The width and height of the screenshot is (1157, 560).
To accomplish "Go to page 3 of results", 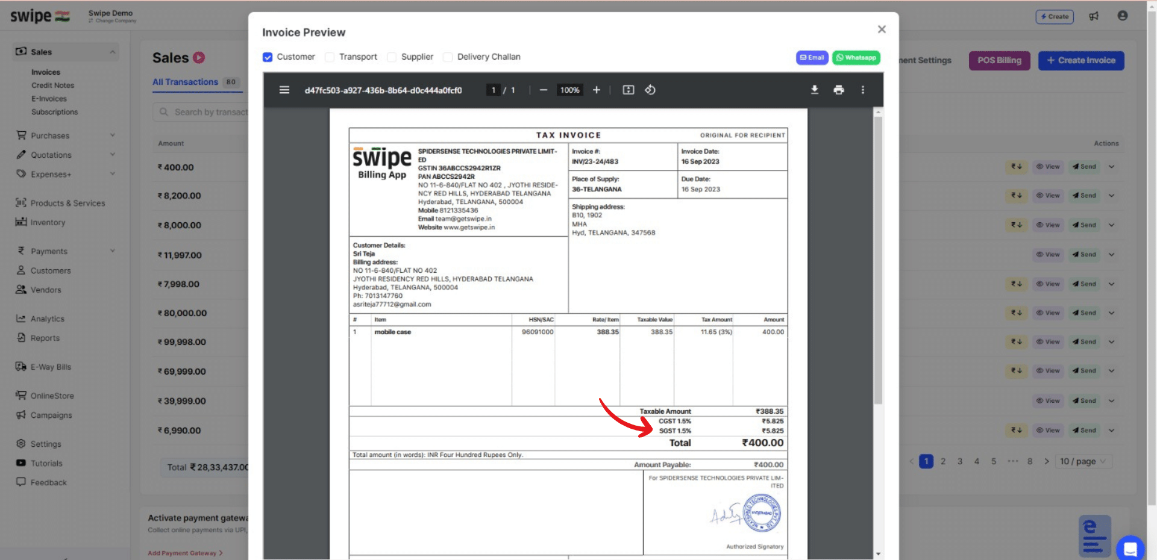I will point(960,461).
